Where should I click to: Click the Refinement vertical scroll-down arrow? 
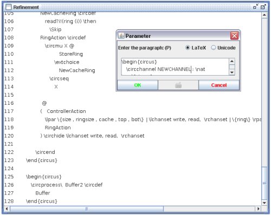(x=264, y=203)
